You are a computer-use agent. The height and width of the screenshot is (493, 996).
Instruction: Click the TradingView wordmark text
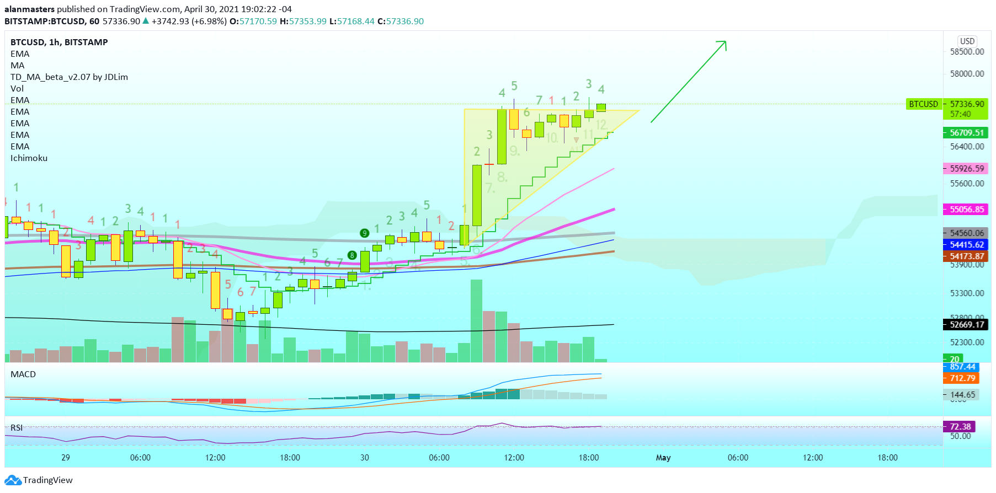(48, 480)
